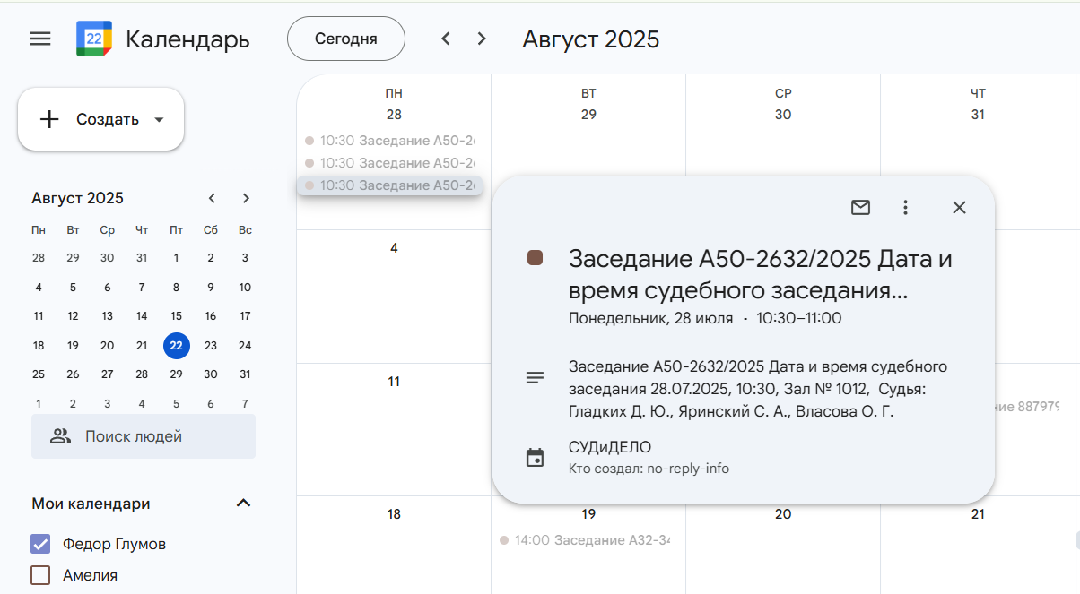The width and height of the screenshot is (1080, 594).
Task: Uncheck the Федор Глумов calendar
Action: coord(40,544)
